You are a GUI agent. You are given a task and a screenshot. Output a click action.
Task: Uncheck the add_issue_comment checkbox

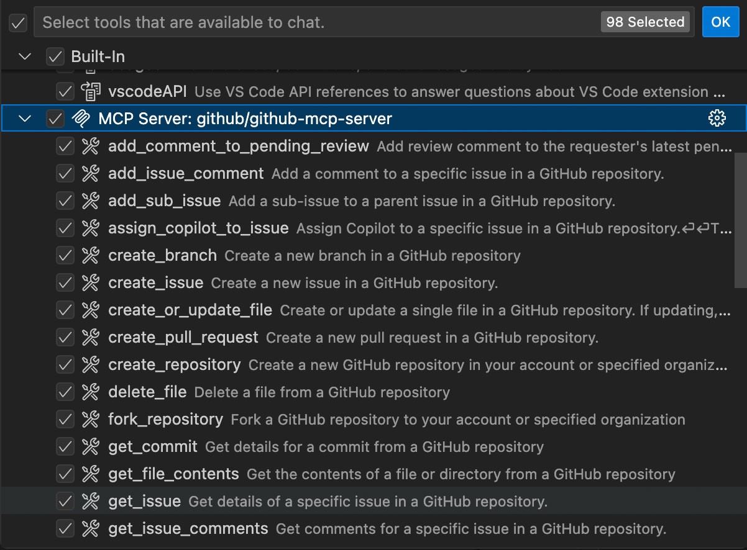(x=65, y=173)
